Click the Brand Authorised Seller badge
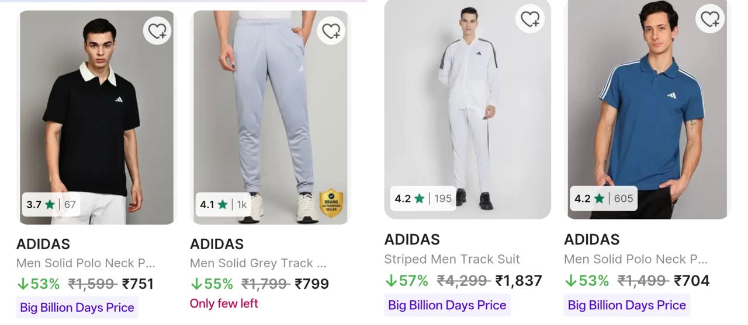Image resolution: width=748 pixels, height=325 pixels. 331,203
